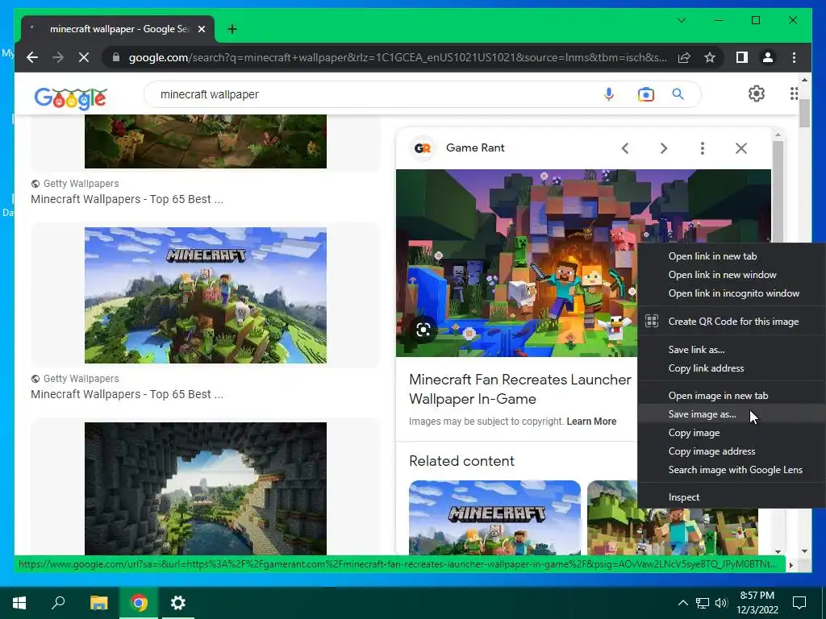Image resolution: width=826 pixels, height=619 pixels.
Task: Open File Explorer from taskbar
Action: click(98, 603)
